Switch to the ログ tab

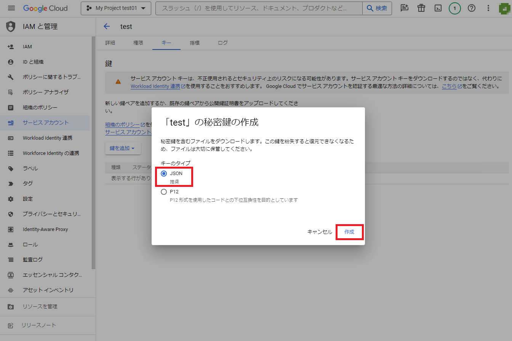(x=223, y=43)
